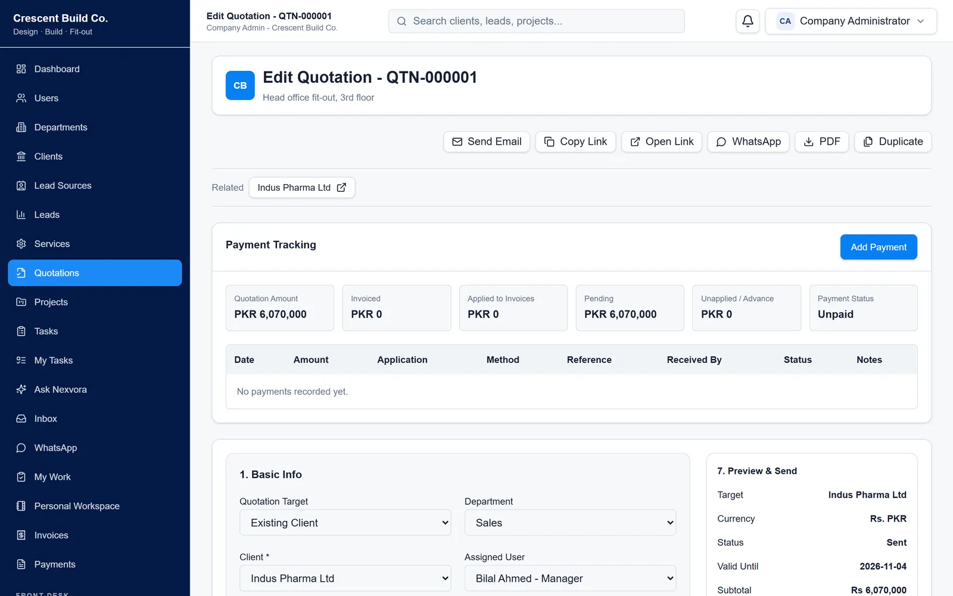953x596 pixels.
Task: Click the Payment Status Unpaid card
Action: 863,308
